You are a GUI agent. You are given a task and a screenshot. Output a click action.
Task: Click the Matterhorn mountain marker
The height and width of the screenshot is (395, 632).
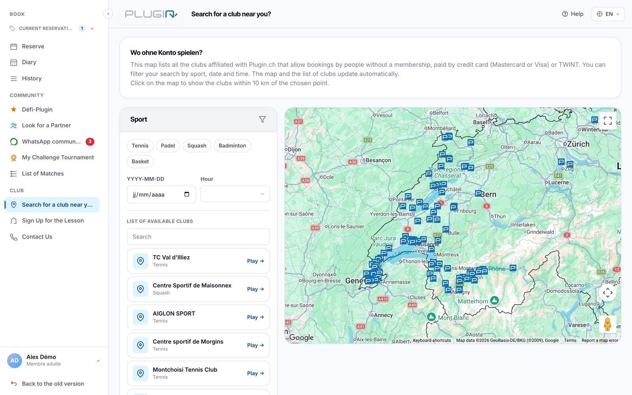click(494, 300)
